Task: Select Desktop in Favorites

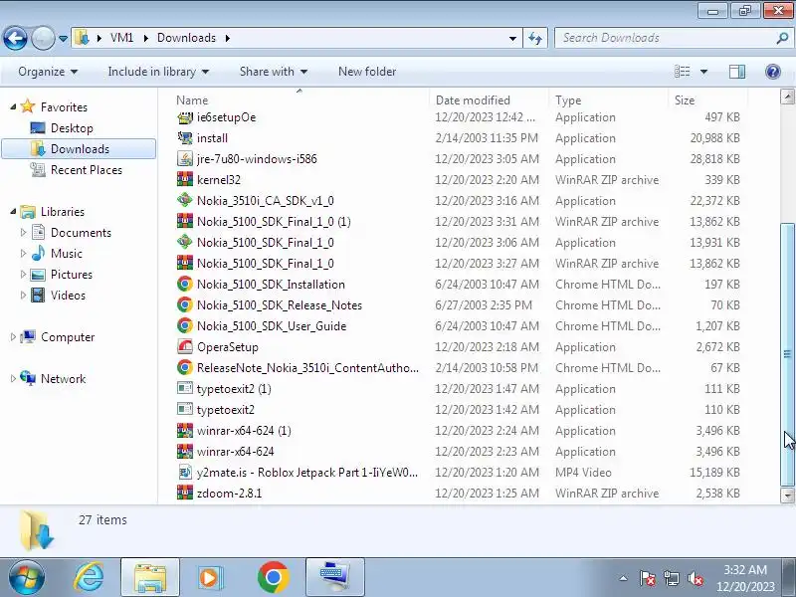Action: coord(72,128)
